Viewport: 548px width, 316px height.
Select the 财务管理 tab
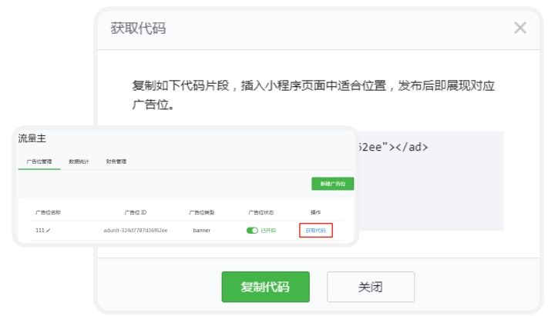coord(116,161)
